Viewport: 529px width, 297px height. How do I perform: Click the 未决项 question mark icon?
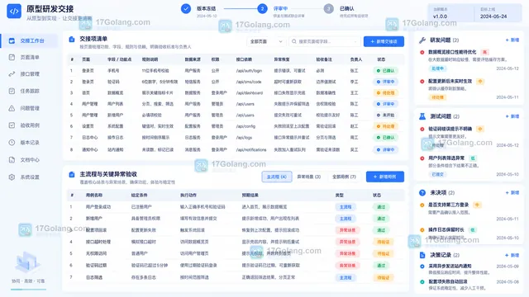click(x=422, y=192)
